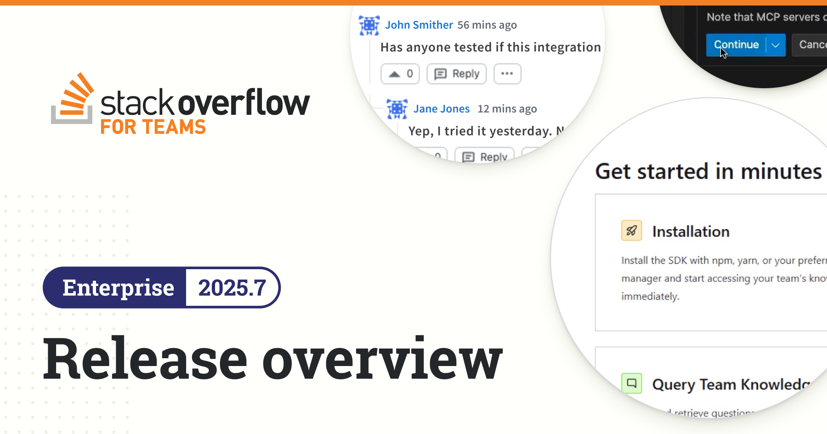
Task: Click the '56 mins ago' timestamp
Action: (x=487, y=25)
